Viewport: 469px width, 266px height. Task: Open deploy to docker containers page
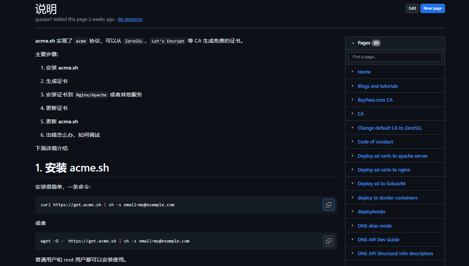pos(387,198)
